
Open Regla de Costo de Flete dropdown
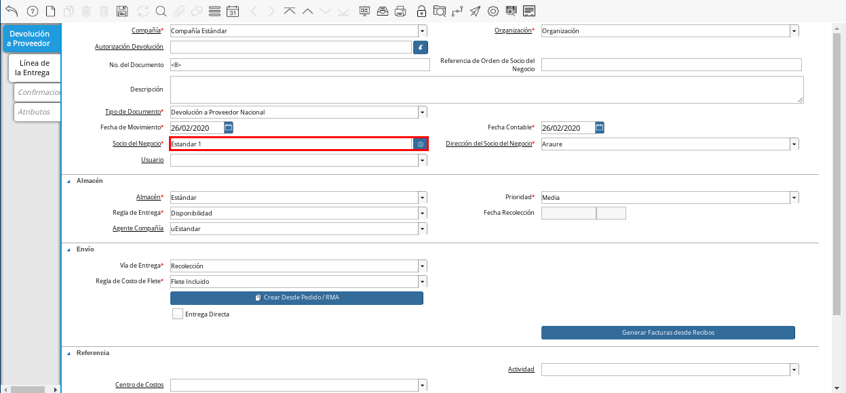(423, 281)
